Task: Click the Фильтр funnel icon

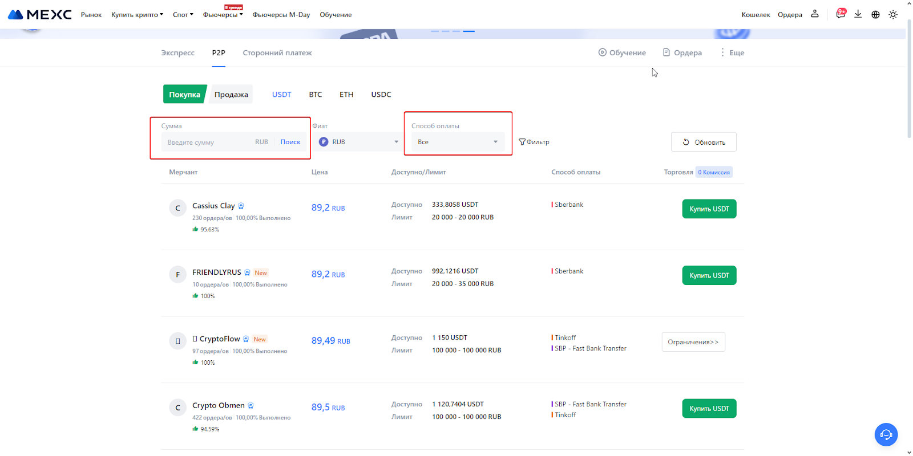Action: click(x=522, y=142)
